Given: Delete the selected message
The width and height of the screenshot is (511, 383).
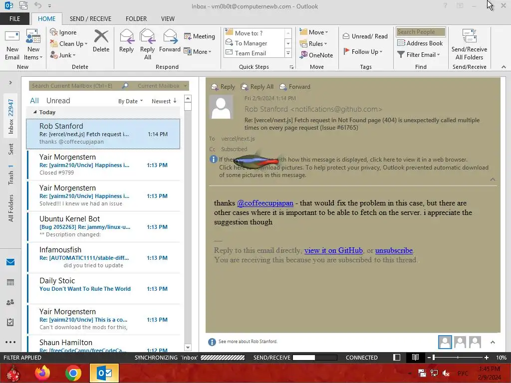Looking at the screenshot, I should pyautogui.click(x=101, y=41).
